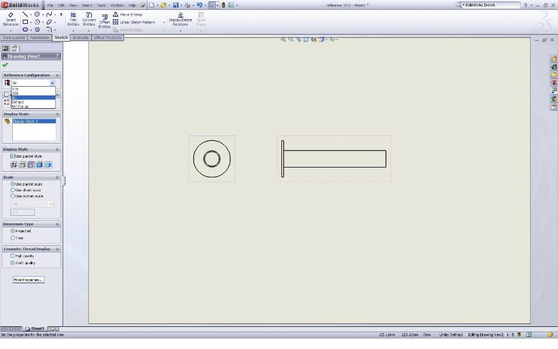Click the Rebuild traffic light icon
This screenshot has height=349, width=558.
[x=223, y=5]
